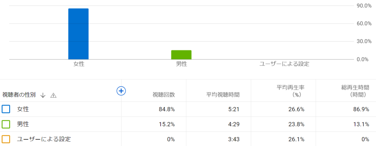The height and width of the screenshot is (146, 376).
Task: Click the ユーザーによる設定 axis label under chart
Action: (285, 64)
